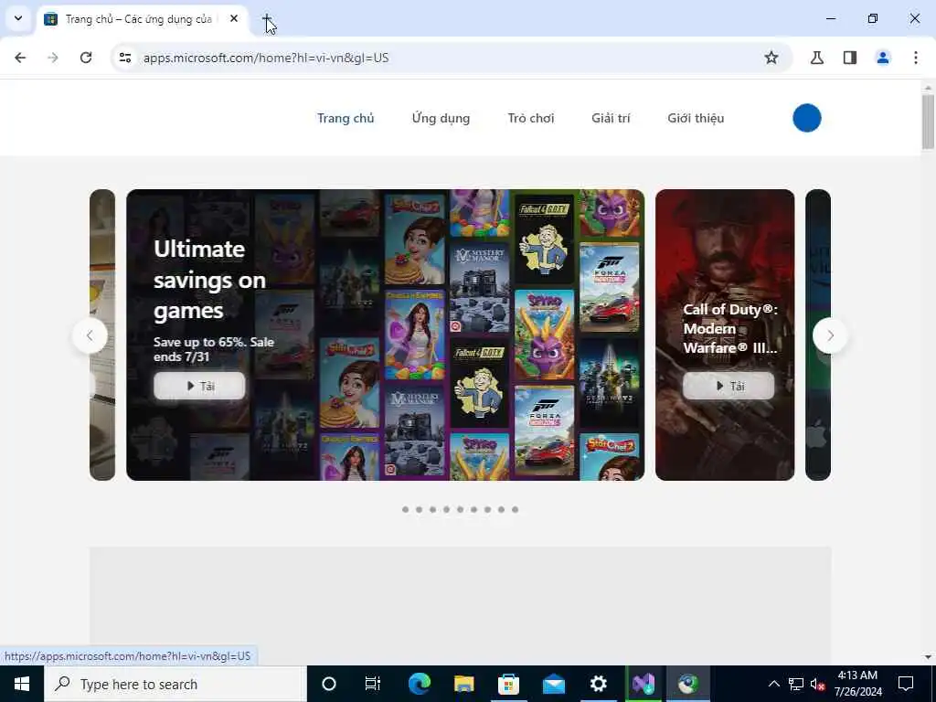Show the previous carousel slide
This screenshot has width=936, height=702.
90,335
